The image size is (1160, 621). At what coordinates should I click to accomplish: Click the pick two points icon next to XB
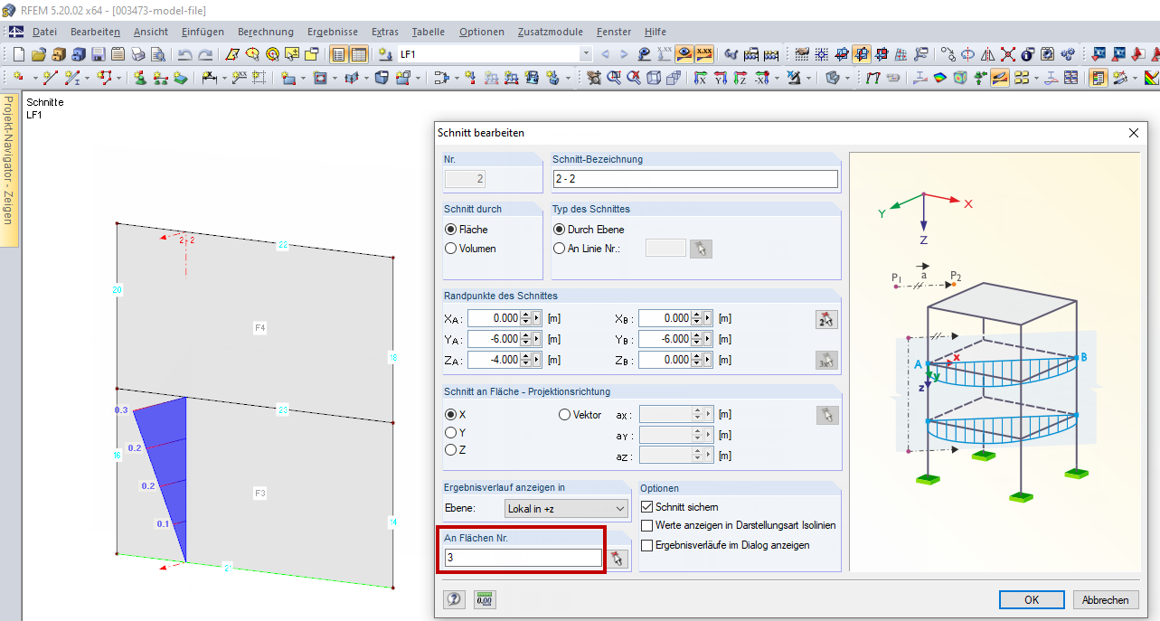(x=825, y=318)
